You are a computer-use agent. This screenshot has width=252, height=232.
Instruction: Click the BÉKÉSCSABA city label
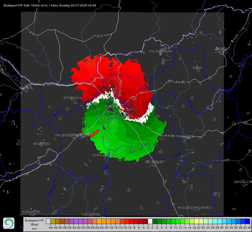[x=243, y=182]
